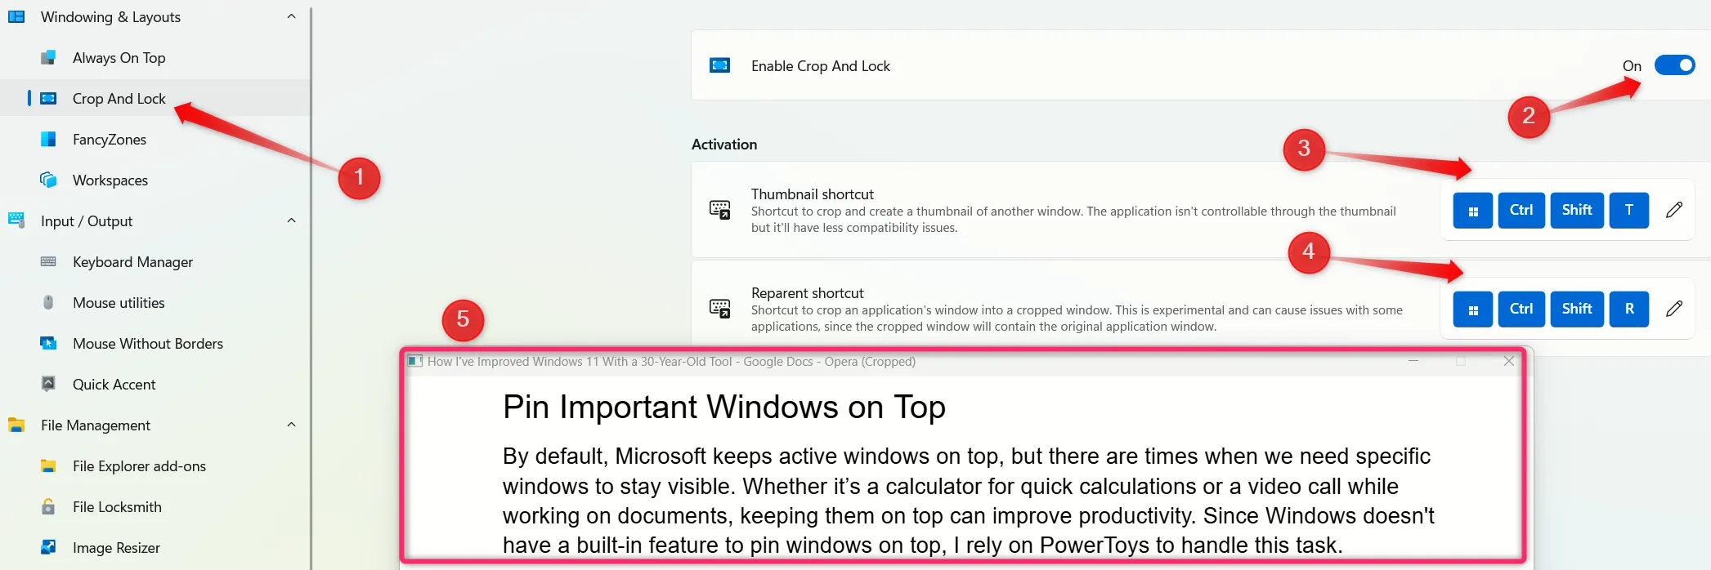Click the Image Resizer icon
Screen dimensions: 1711x570
pos(48,547)
